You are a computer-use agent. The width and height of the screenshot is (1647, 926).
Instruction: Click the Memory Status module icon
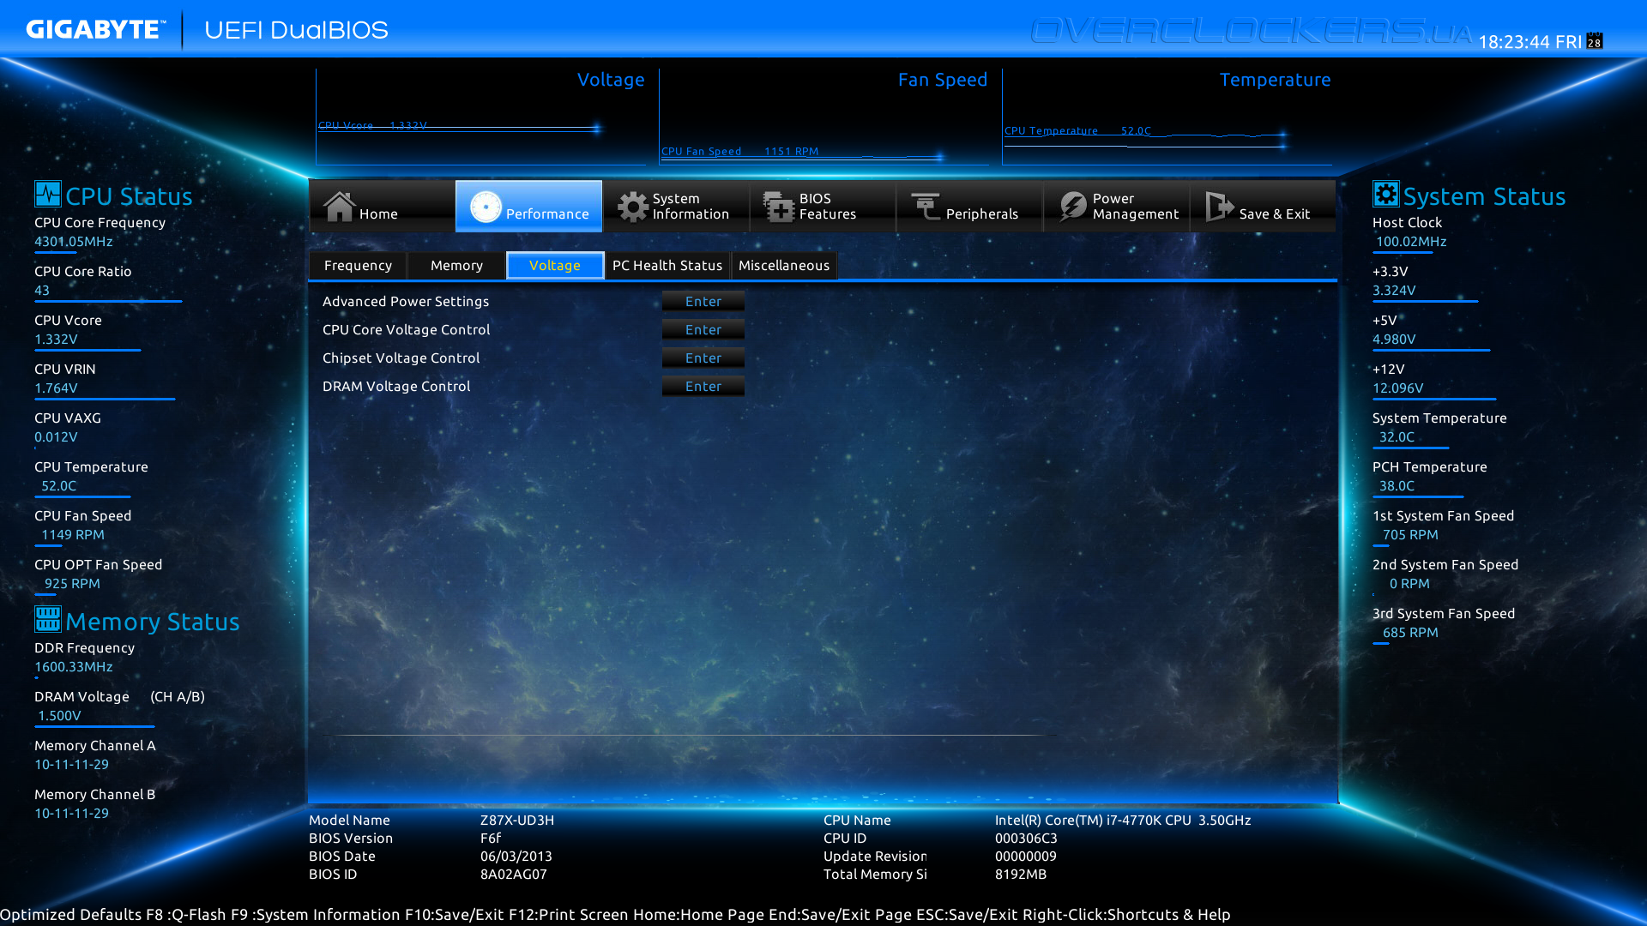(x=47, y=618)
